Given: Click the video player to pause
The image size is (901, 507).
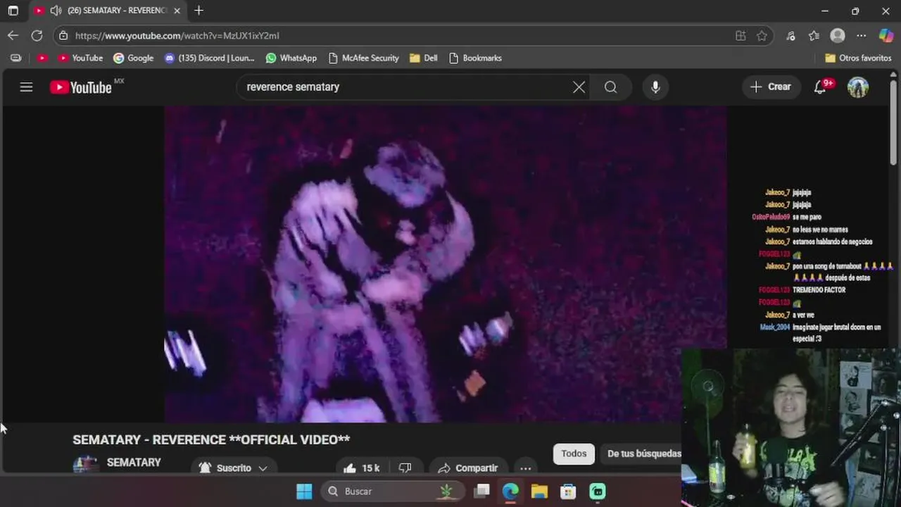Looking at the screenshot, I should [x=446, y=264].
